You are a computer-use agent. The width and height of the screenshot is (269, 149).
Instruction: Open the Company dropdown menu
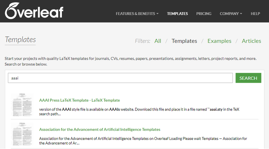231,13
